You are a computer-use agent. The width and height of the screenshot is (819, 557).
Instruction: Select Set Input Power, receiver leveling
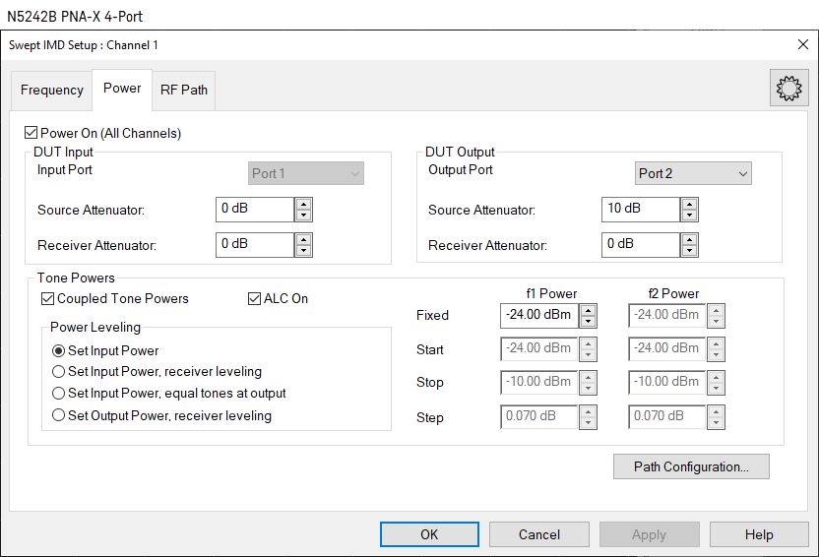coord(59,372)
